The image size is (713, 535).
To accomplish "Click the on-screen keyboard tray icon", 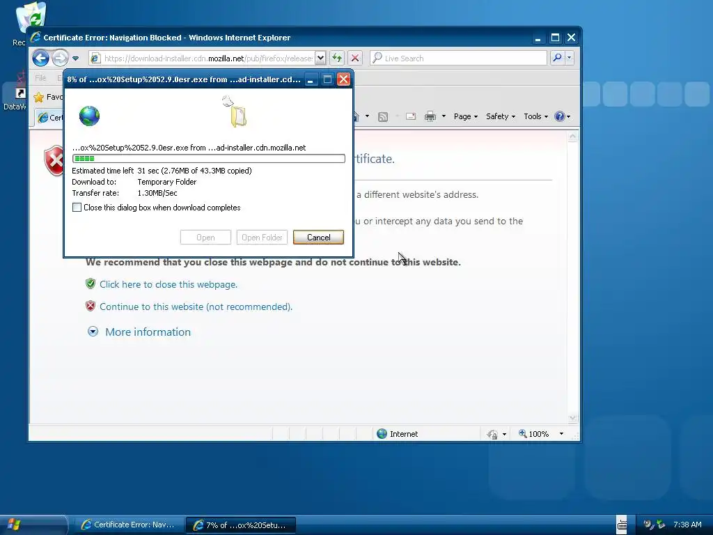I will 622,525.
